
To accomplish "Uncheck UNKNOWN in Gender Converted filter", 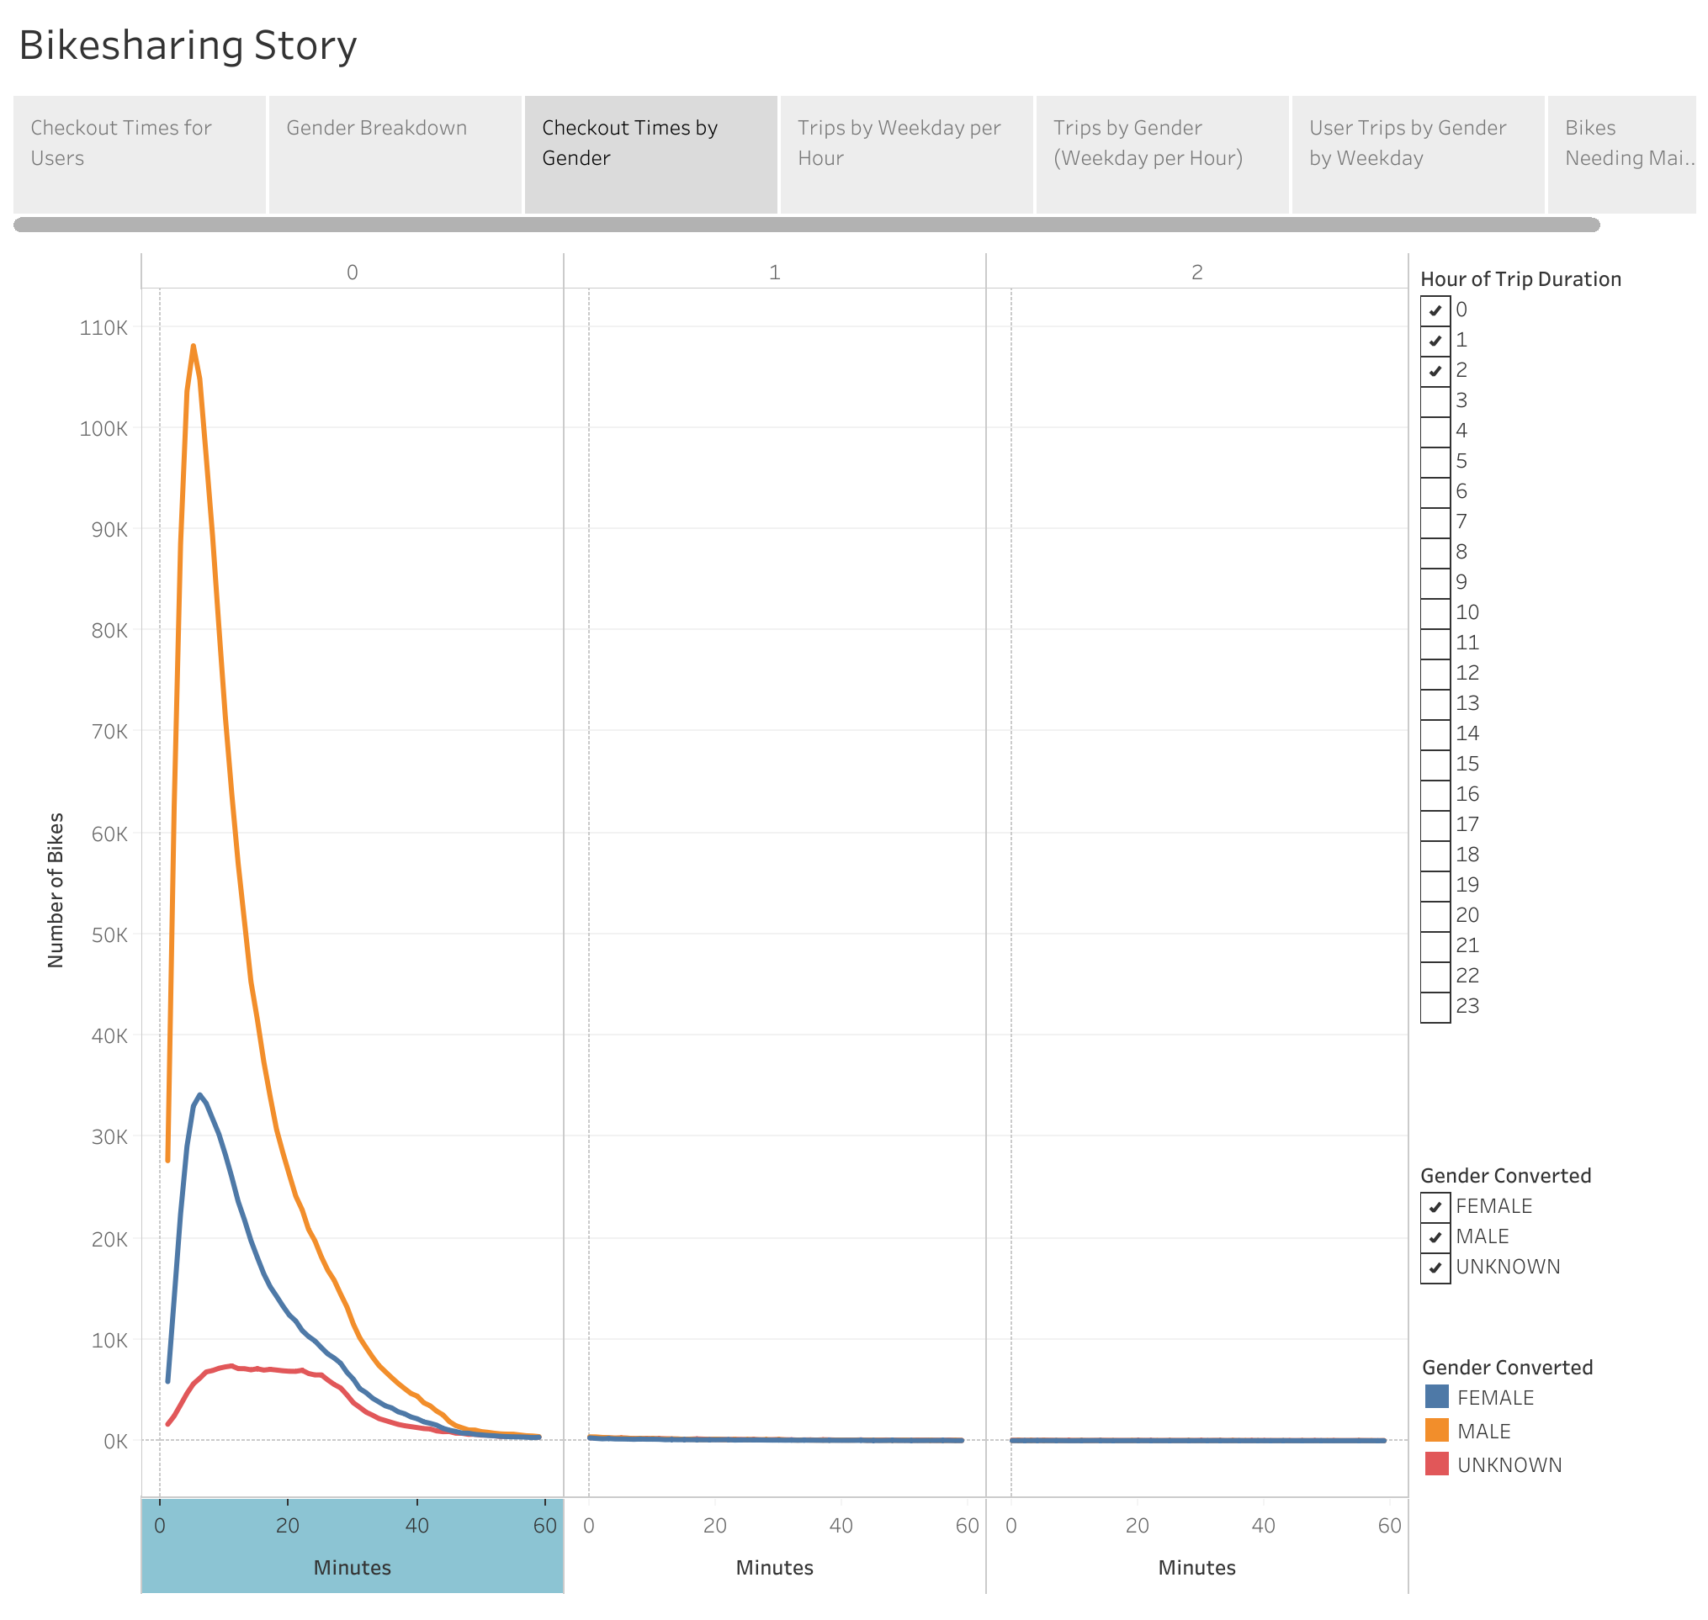I will click(1435, 1267).
